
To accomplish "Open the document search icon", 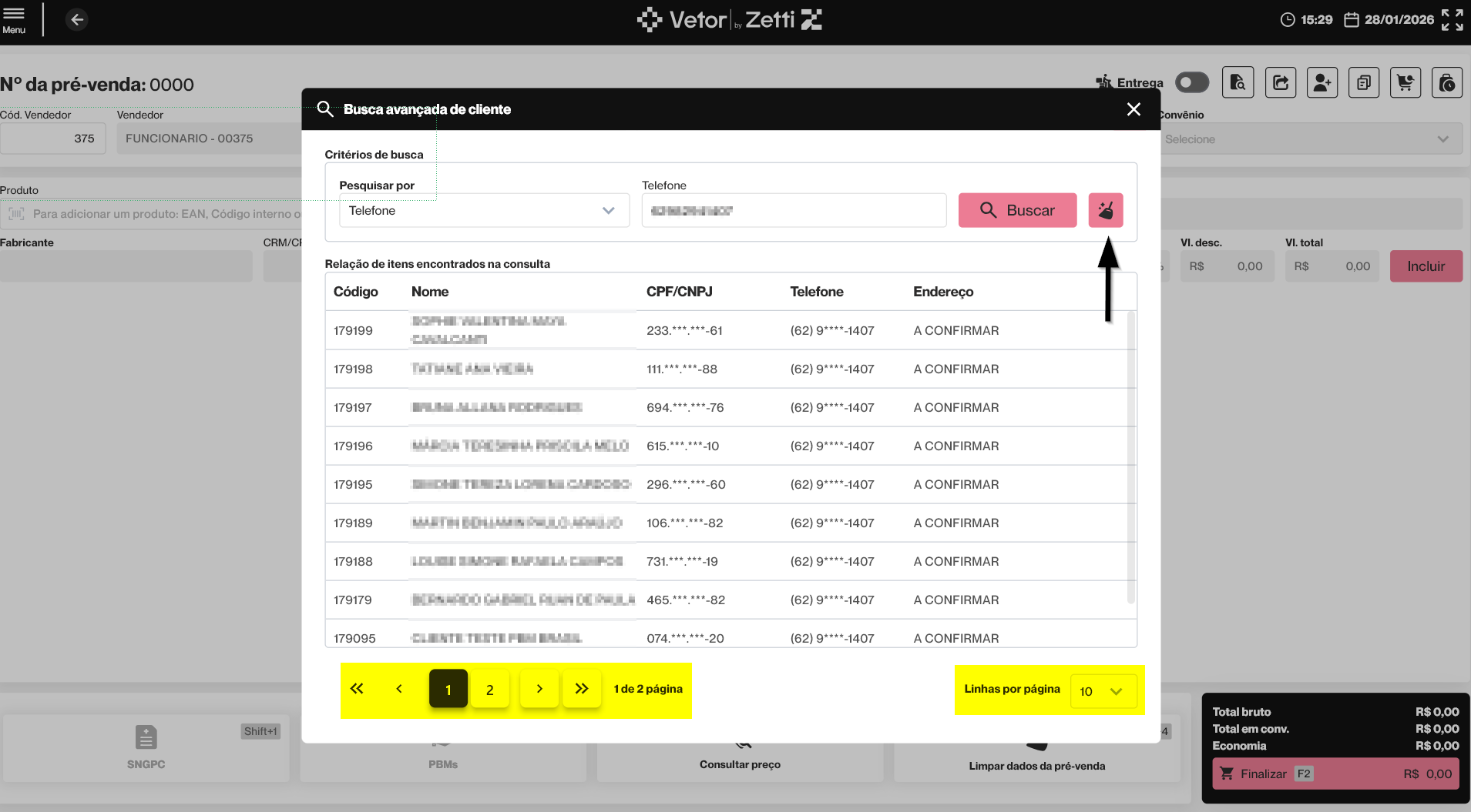I will [1238, 82].
